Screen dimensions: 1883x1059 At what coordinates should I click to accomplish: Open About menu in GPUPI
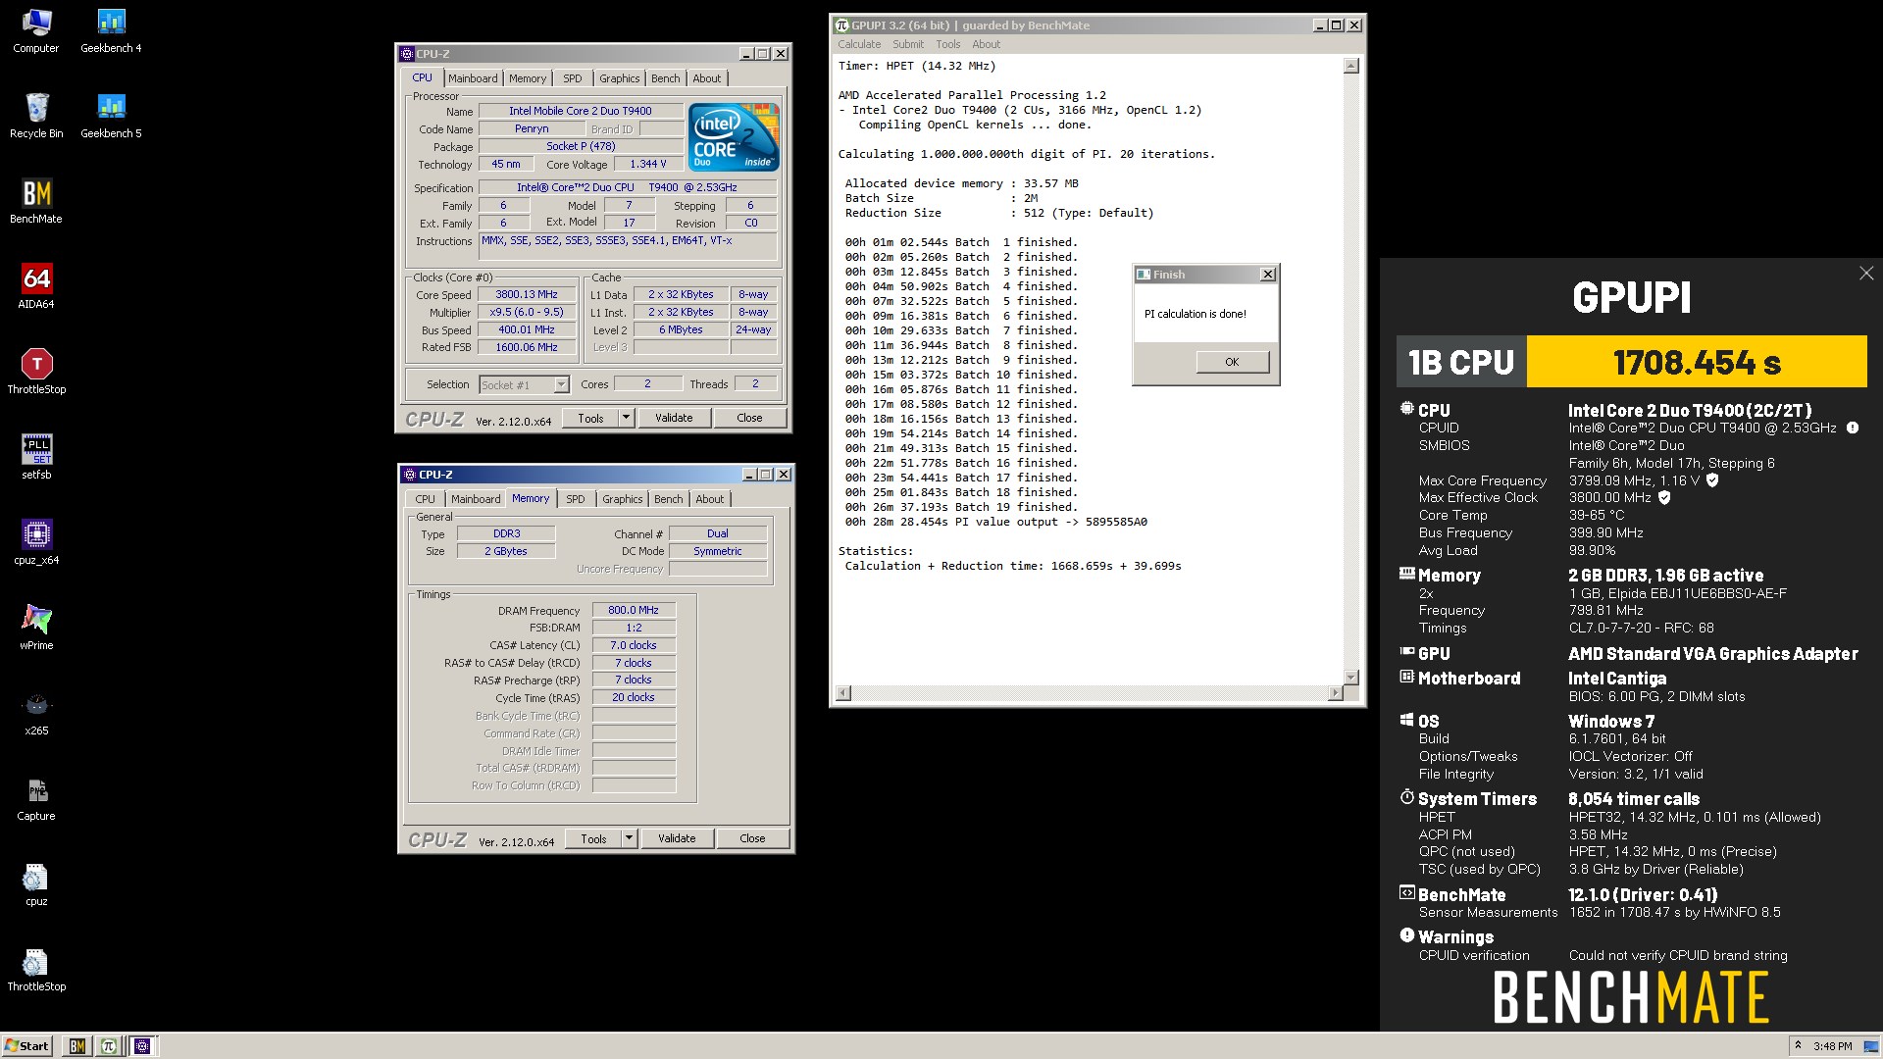[x=987, y=44]
